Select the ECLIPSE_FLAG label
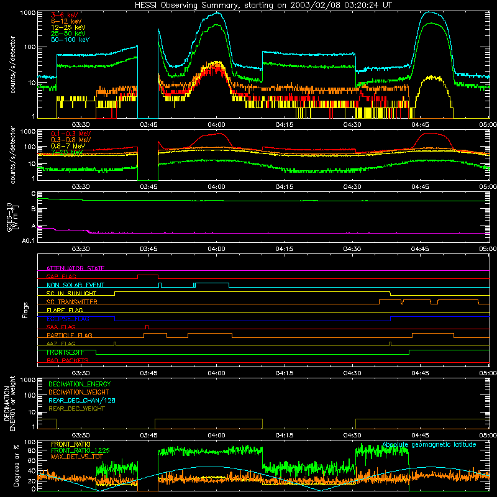The width and height of the screenshot is (497, 497). pyautogui.click(x=68, y=319)
